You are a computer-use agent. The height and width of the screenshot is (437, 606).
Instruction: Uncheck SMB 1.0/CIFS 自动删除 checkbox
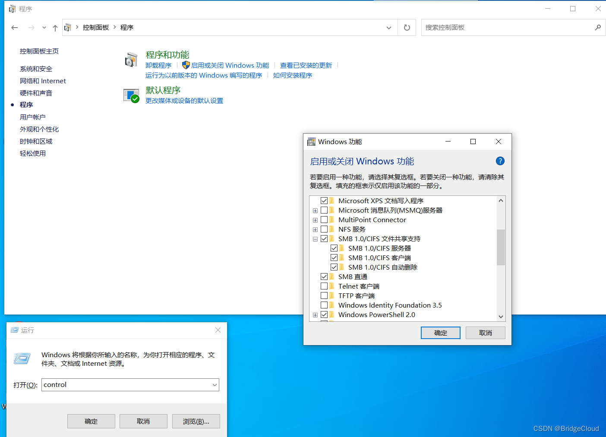pos(334,267)
